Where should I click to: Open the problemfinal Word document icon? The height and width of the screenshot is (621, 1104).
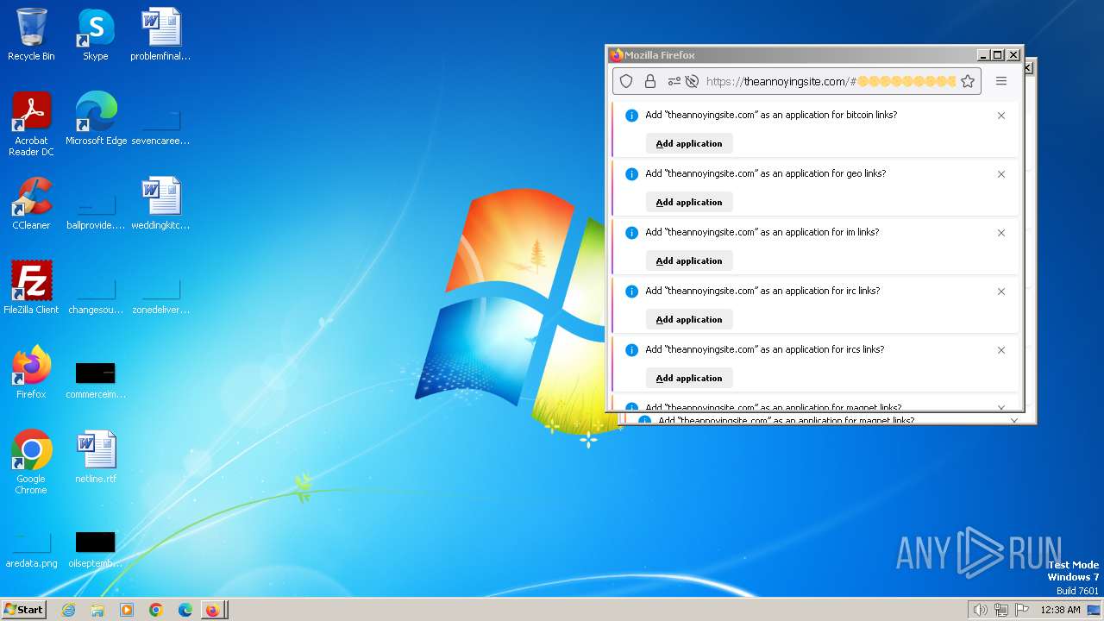click(x=160, y=35)
